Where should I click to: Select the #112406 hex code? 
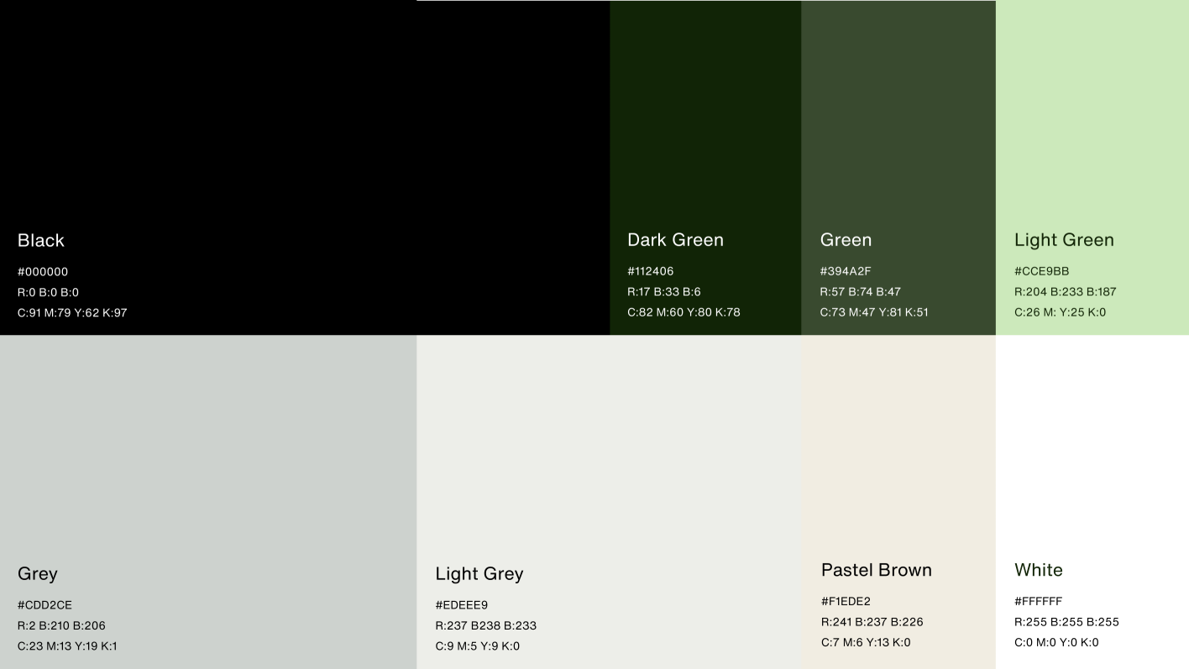651,271
